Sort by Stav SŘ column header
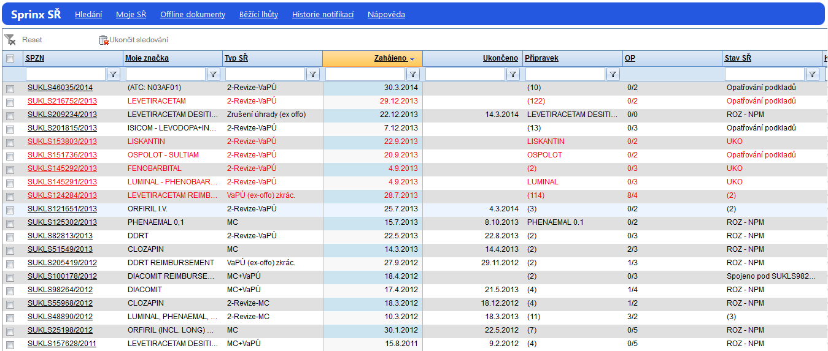 pyautogui.click(x=738, y=58)
